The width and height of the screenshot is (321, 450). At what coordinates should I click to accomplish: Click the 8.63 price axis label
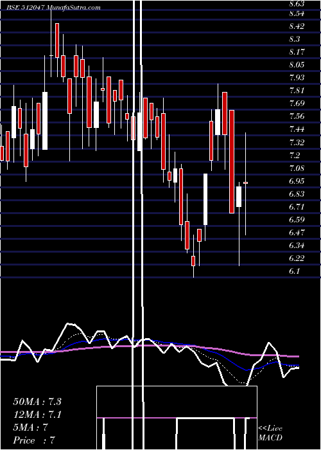click(x=297, y=4)
